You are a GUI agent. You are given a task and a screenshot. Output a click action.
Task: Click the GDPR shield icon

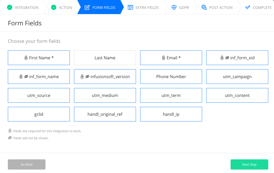coord(174,8)
